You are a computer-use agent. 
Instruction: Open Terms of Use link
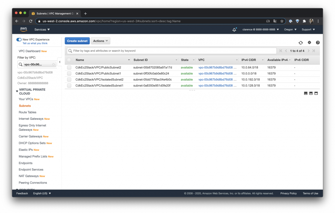[x=310, y=193]
